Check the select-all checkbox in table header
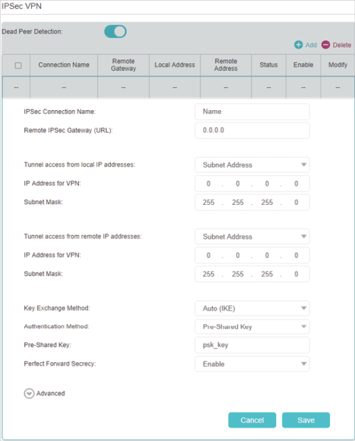The width and height of the screenshot is (355, 441). pyautogui.click(x=17, y=65)
